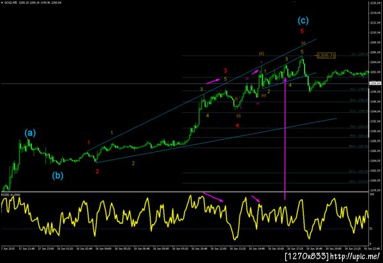
Task: Select the yellow 2 label under the trendline
Action: 133,163
